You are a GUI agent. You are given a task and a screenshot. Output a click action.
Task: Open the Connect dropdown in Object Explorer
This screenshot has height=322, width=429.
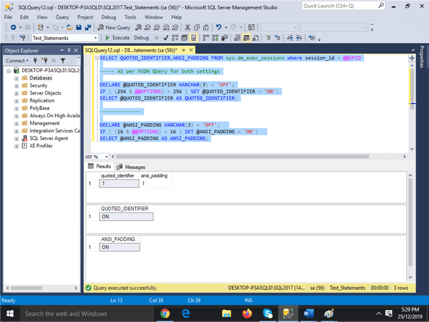coord(17,61)
